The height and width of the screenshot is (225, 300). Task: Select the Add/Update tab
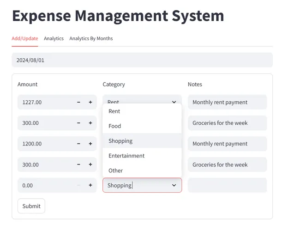point(25,38)
